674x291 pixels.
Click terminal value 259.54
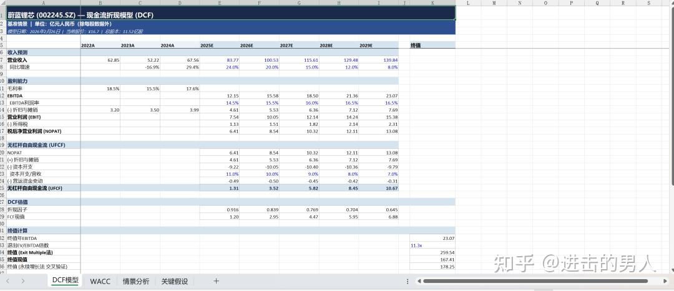click(x=432, y=252)
